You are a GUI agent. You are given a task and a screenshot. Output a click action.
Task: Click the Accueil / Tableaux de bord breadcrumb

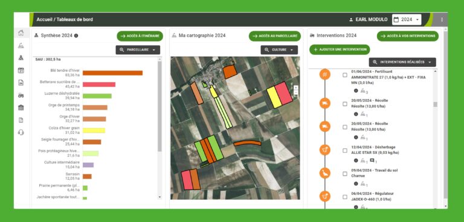click(x=65, y=19)
